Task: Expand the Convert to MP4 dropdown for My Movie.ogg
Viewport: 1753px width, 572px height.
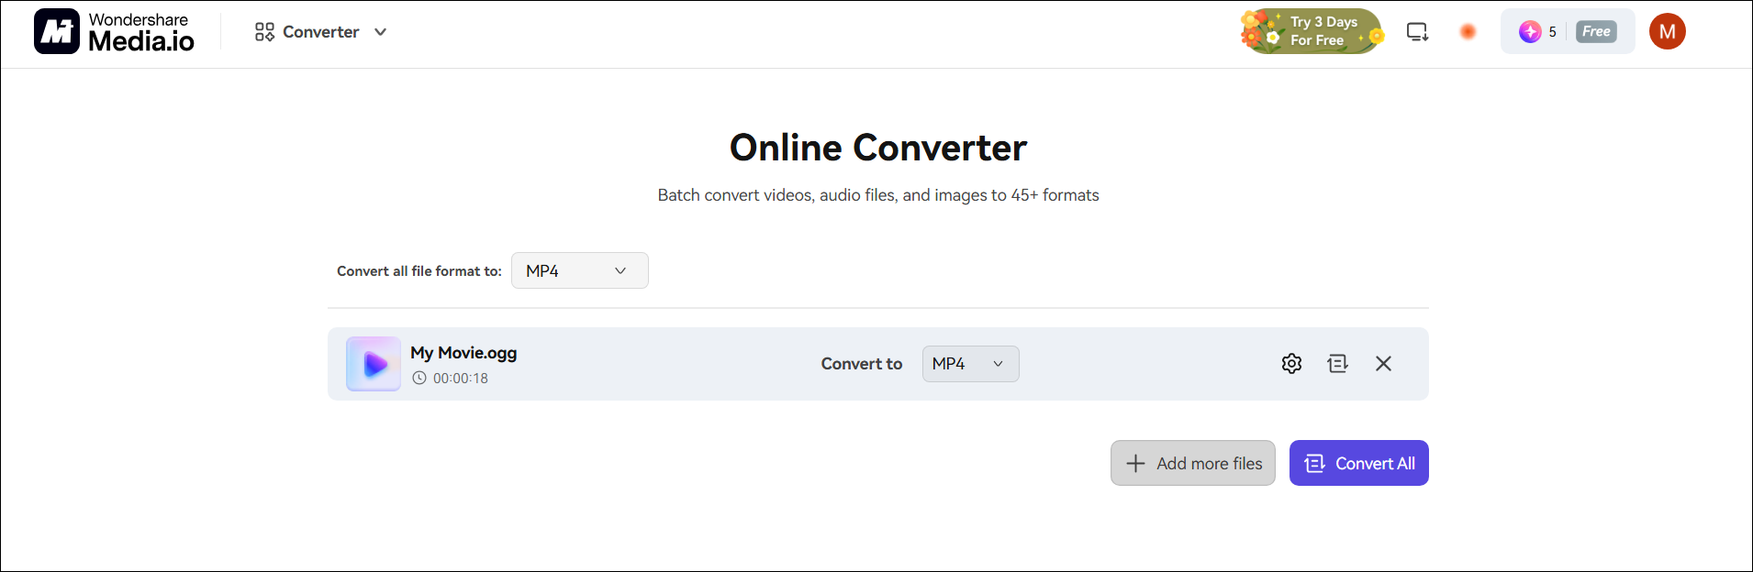Action: click(x=970, y=364)
